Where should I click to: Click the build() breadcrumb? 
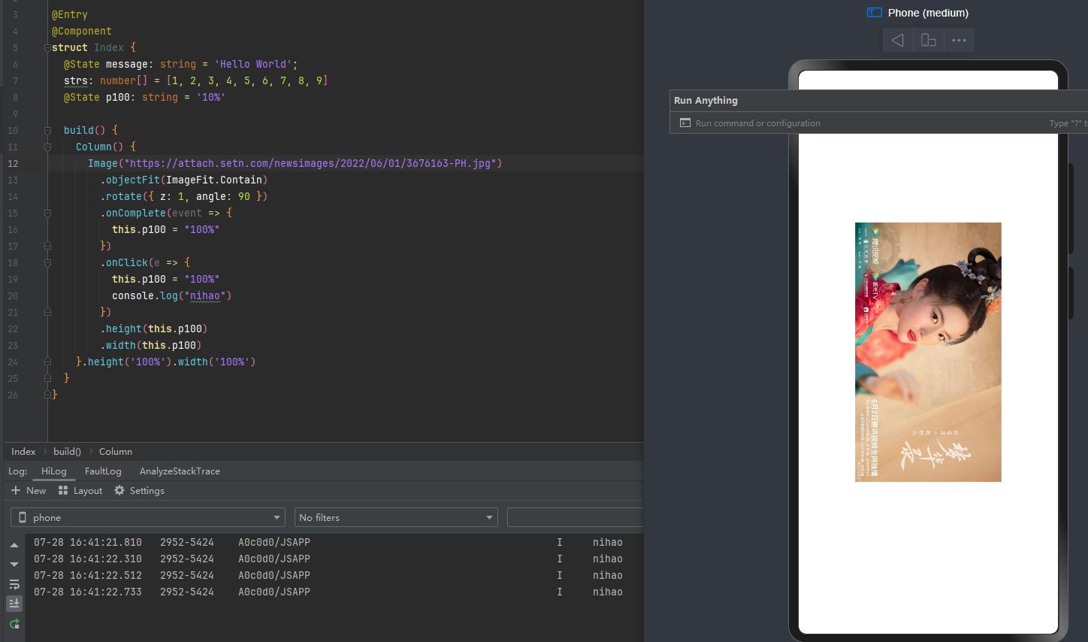[67, 451]
